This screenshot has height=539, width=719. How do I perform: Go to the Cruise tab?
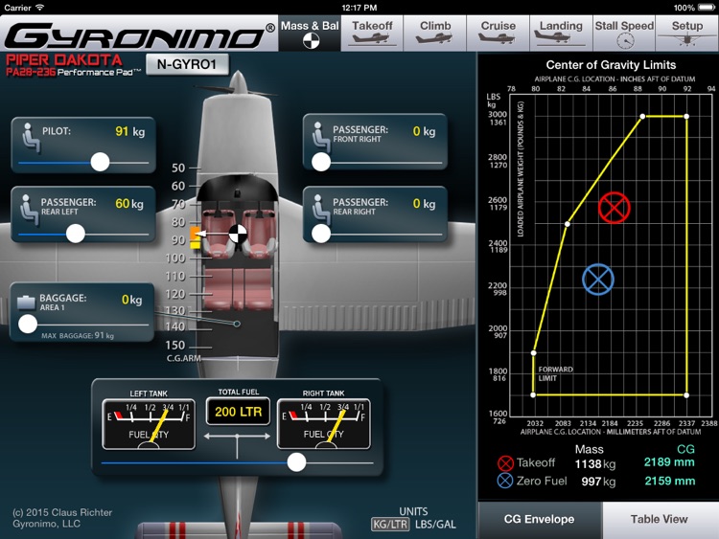pos(498,34)
